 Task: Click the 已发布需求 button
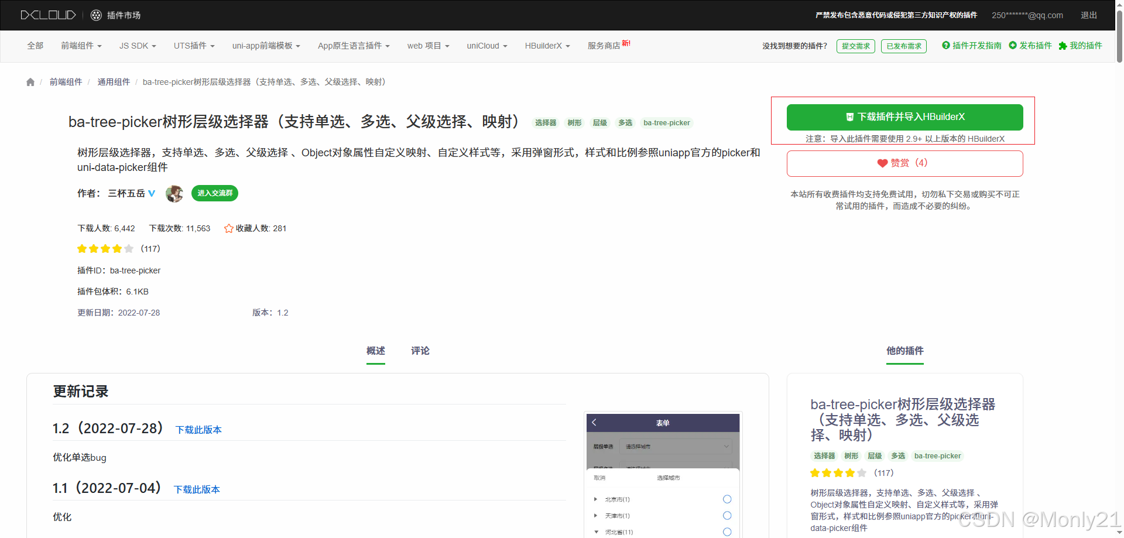[904, 46]
